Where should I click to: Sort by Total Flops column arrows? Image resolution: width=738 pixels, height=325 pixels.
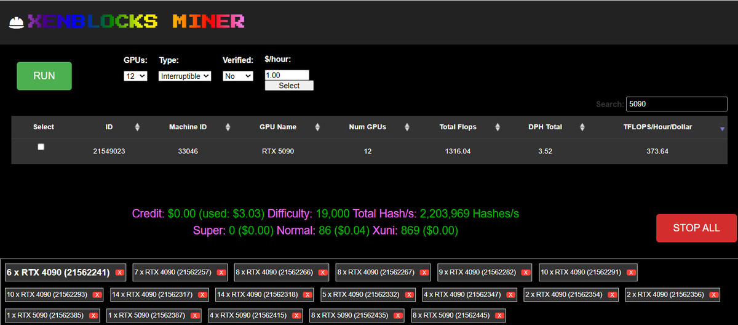497,127
